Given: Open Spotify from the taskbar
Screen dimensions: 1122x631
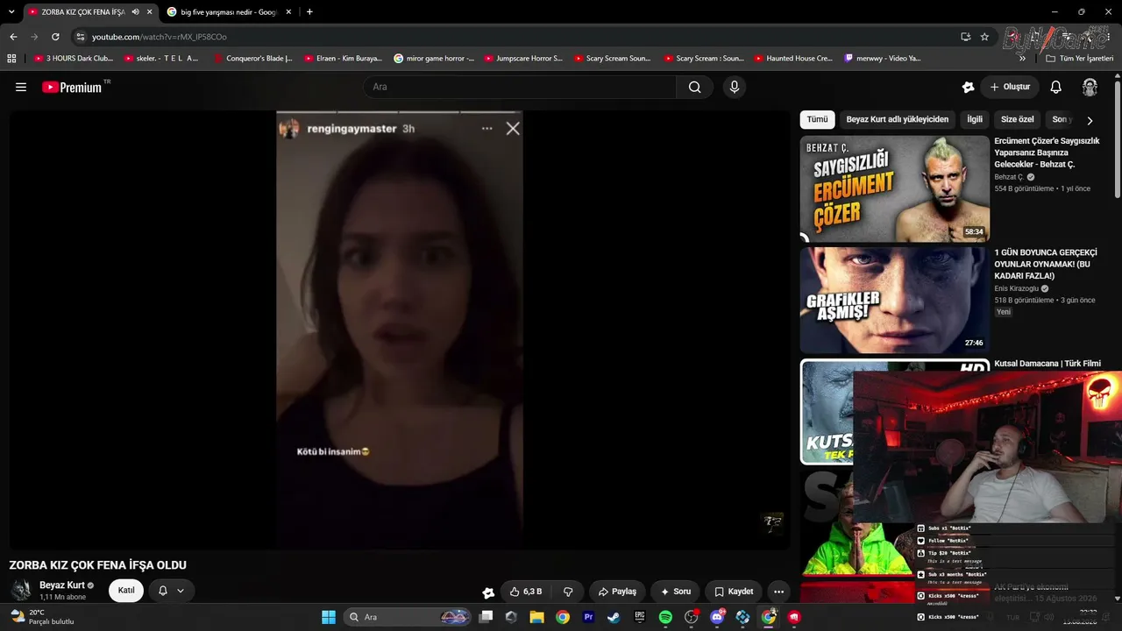Looking at the screenshot, I should (665, 617).
